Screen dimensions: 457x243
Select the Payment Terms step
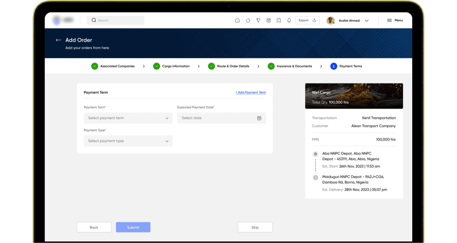350,66
